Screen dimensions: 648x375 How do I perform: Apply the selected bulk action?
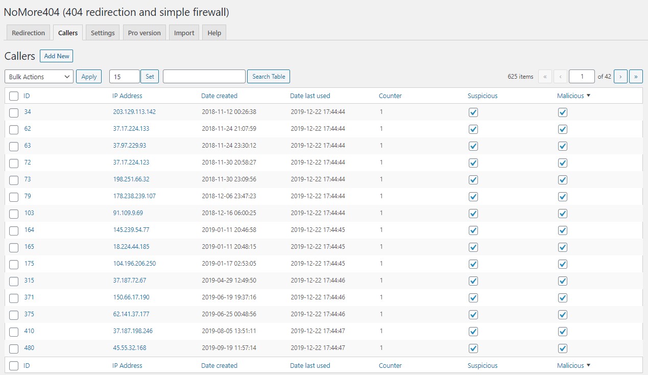[x=89, y=77]
